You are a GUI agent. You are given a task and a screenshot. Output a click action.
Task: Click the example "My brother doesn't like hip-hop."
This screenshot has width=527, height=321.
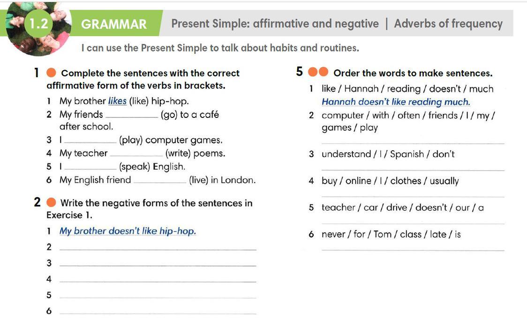pos(128,231)
